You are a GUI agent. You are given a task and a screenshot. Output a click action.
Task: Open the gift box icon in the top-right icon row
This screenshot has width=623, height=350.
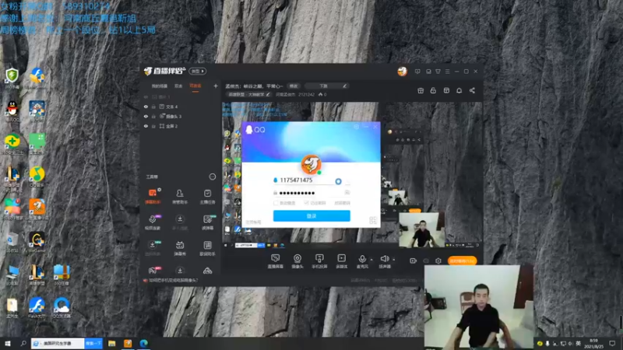421,90
